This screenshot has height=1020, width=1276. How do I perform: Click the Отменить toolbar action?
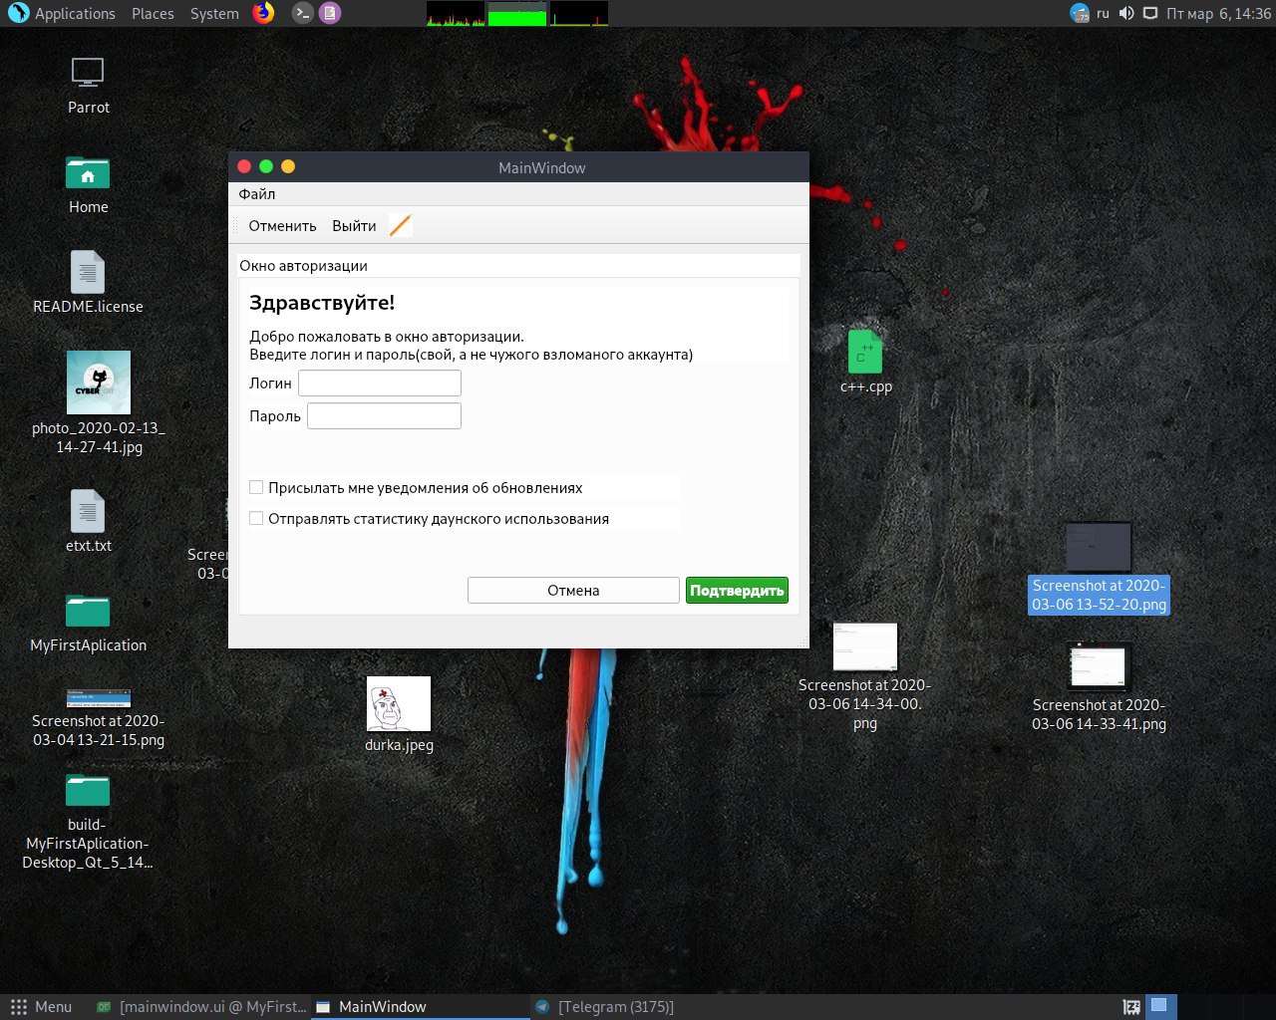282,226
